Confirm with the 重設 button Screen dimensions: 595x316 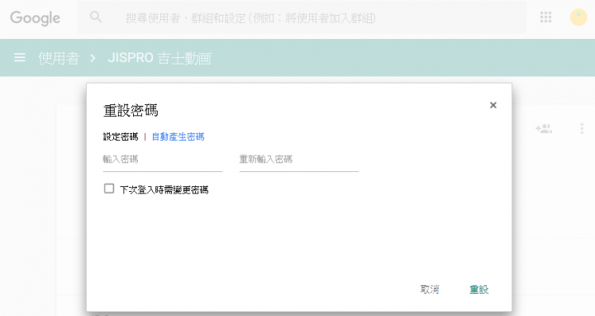tap(478, 290)
